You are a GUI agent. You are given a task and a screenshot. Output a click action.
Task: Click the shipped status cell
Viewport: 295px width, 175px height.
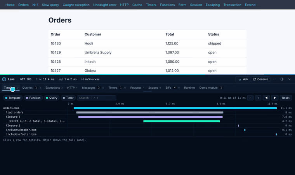[215, 43]
